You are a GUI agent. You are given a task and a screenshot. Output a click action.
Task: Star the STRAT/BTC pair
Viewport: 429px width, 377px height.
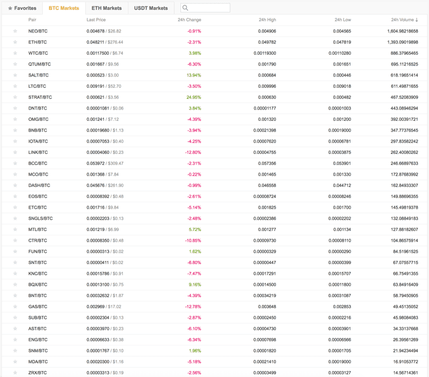click(15, 97)
